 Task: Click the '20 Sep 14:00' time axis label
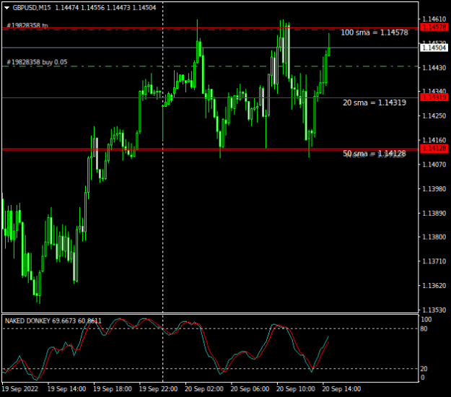coord(341,389)
